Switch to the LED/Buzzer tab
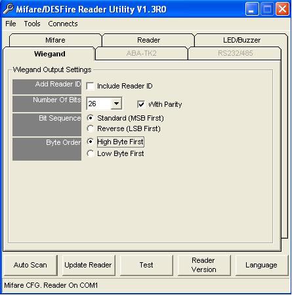Screen dimensions: 292x295 [241, 40]
